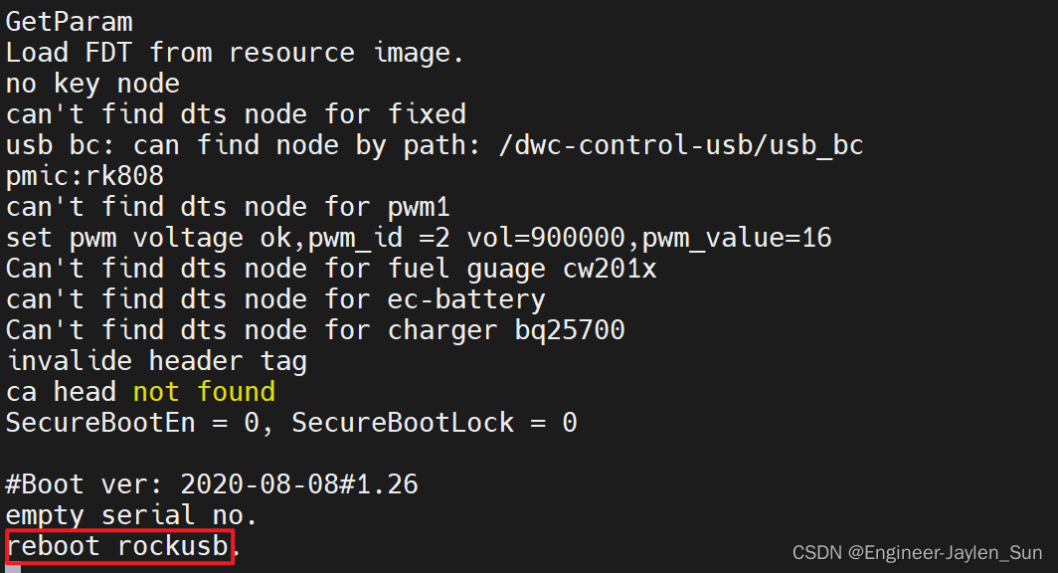The image size is (1058, 573).
Task: Click the 'SecureBootEn = 0' text
Action: [x=132, y=423]
